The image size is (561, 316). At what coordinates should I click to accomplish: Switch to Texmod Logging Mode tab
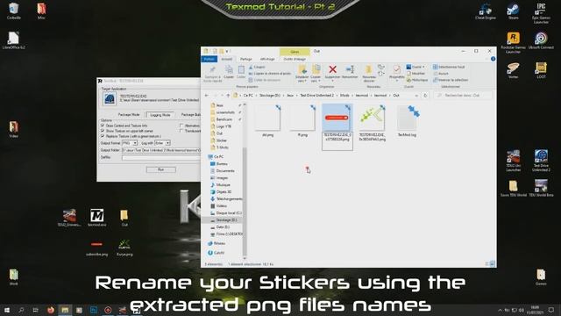coord(160,115)
